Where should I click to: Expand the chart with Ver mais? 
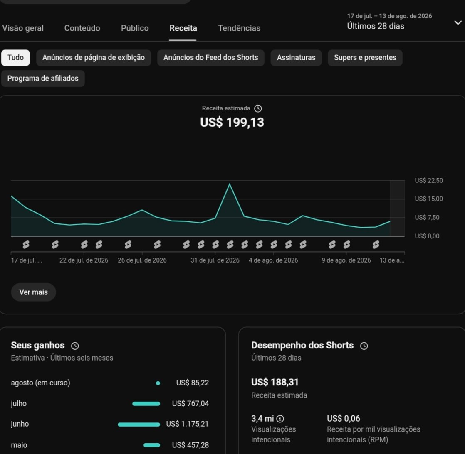(x=34, y=292)
